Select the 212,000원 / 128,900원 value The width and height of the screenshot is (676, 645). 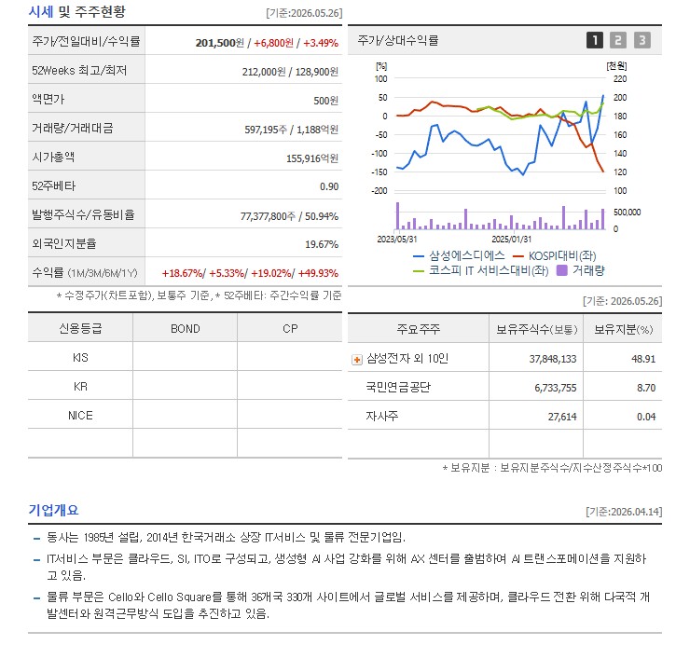(290, 72)
